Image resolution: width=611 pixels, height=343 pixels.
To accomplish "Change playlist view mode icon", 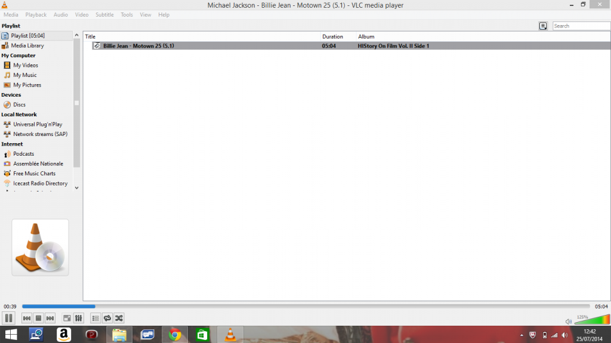I will tap(543, 26).
